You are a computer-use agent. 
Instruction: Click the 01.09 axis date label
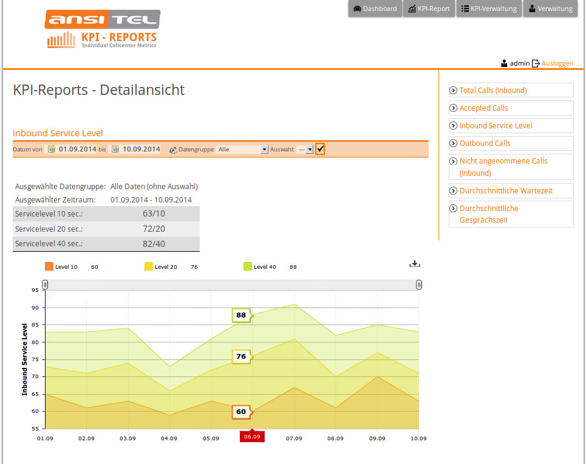pos(45,438)
